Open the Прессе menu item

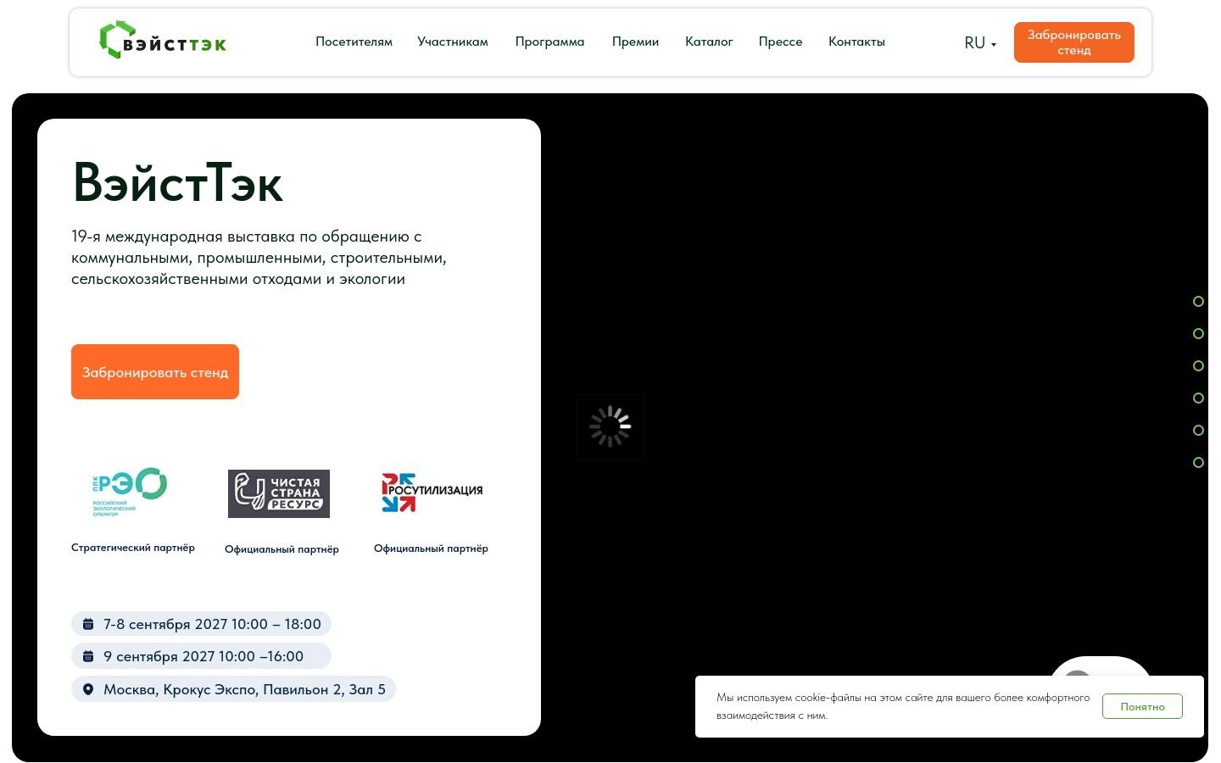pos(780,42)
